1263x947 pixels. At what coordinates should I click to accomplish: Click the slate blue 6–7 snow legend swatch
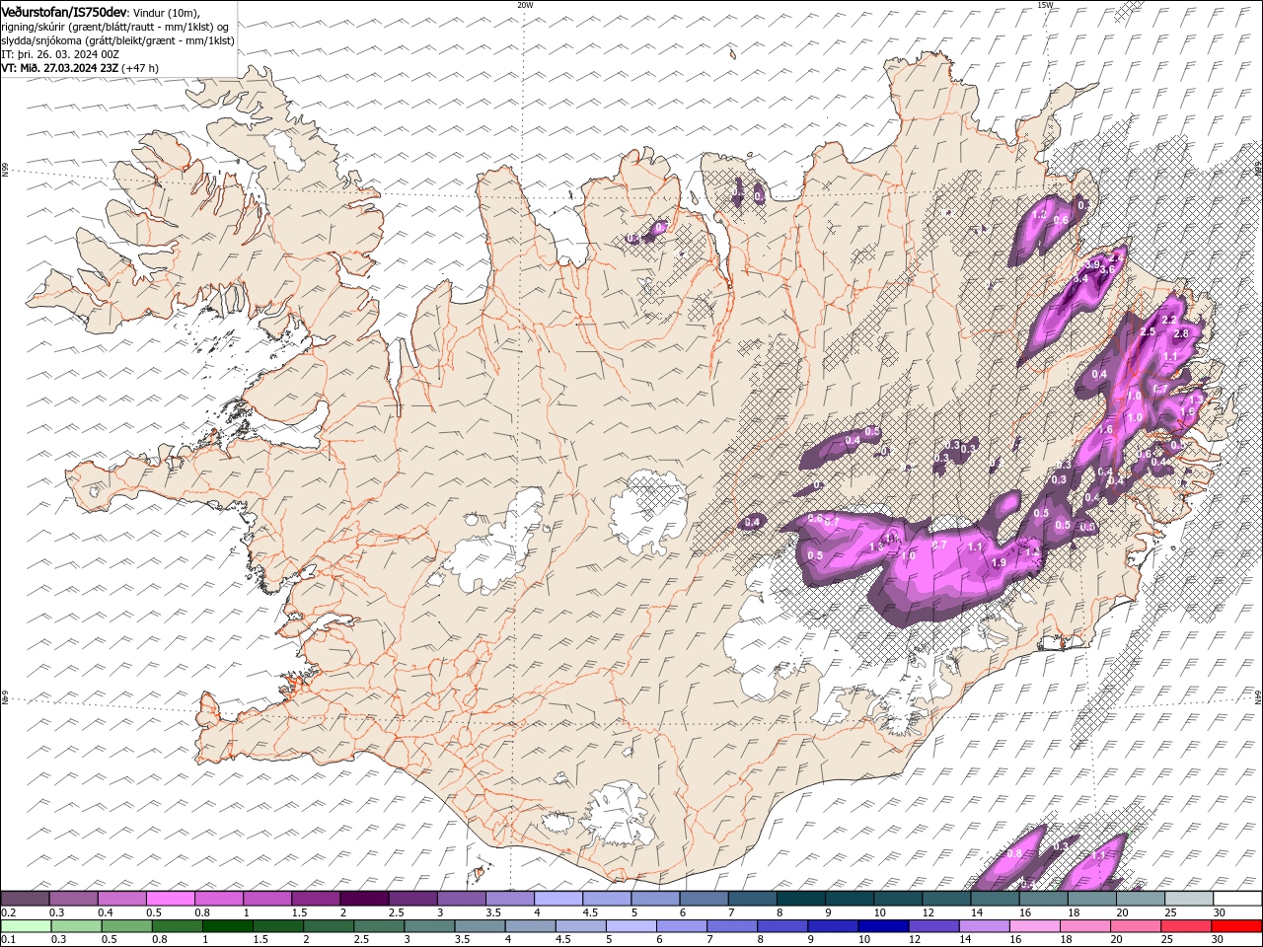(704, 899)
